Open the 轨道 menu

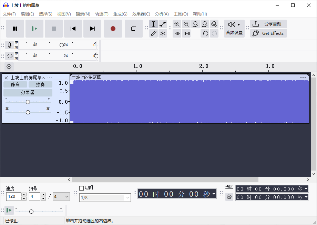[x=101, y=14]
